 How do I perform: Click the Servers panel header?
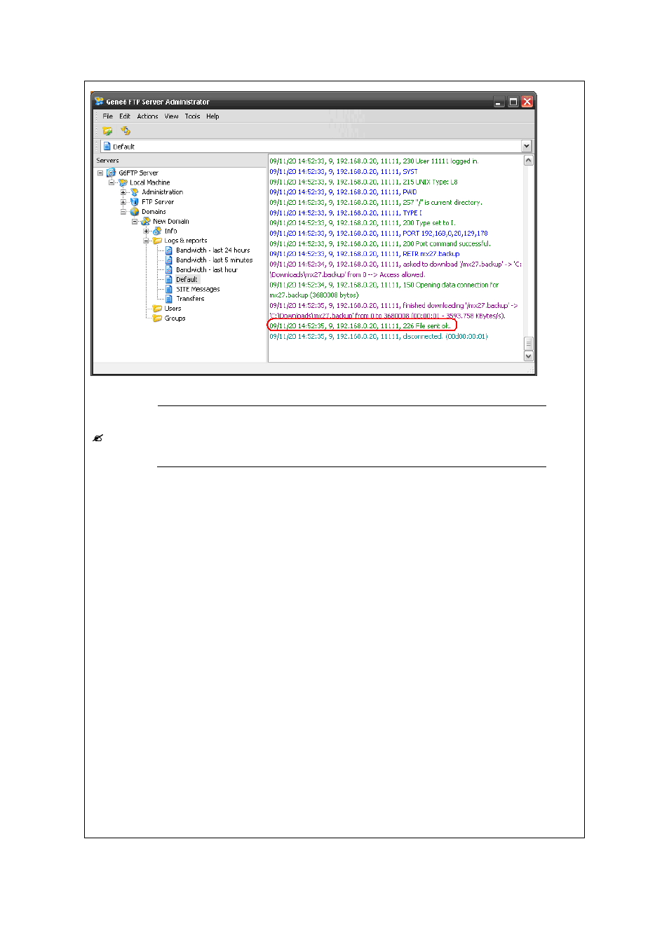click(x=180, y=161)
